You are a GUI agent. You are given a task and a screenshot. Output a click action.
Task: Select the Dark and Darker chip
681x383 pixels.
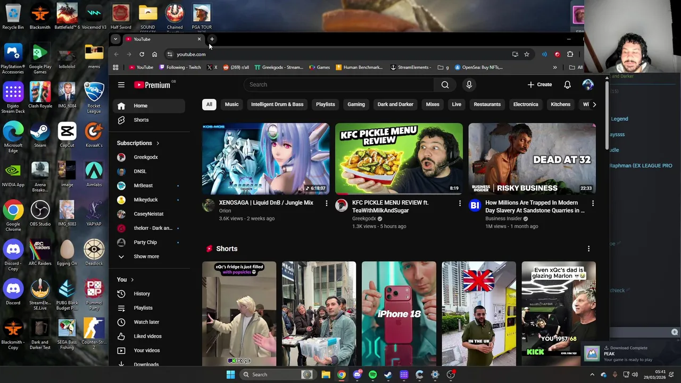(x=395, y=104)
